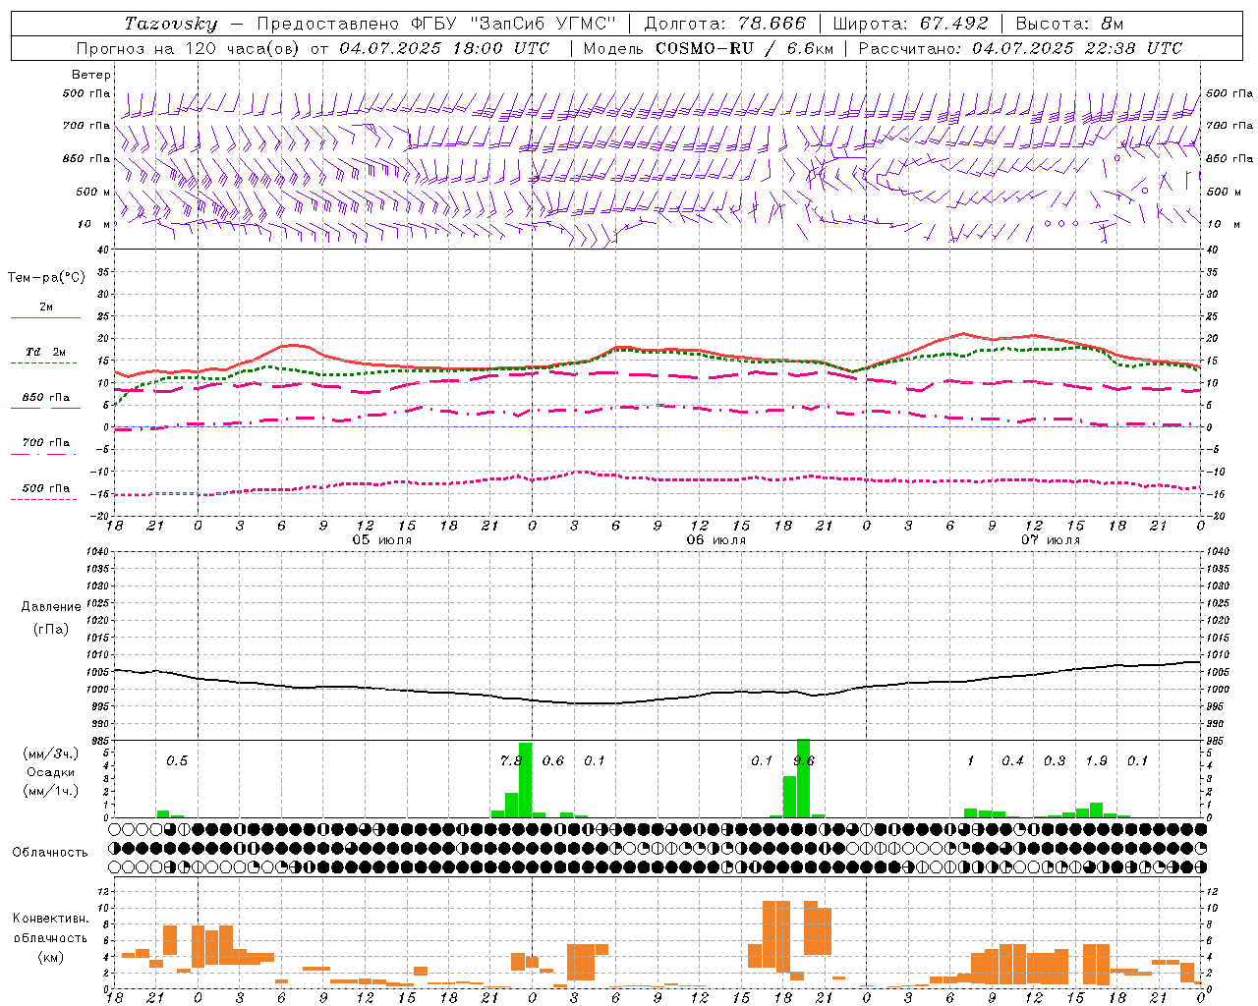Click the "Осадки" precipitation label
Viewport: 1258px width, 1006px height.
[x=50, y=772]
